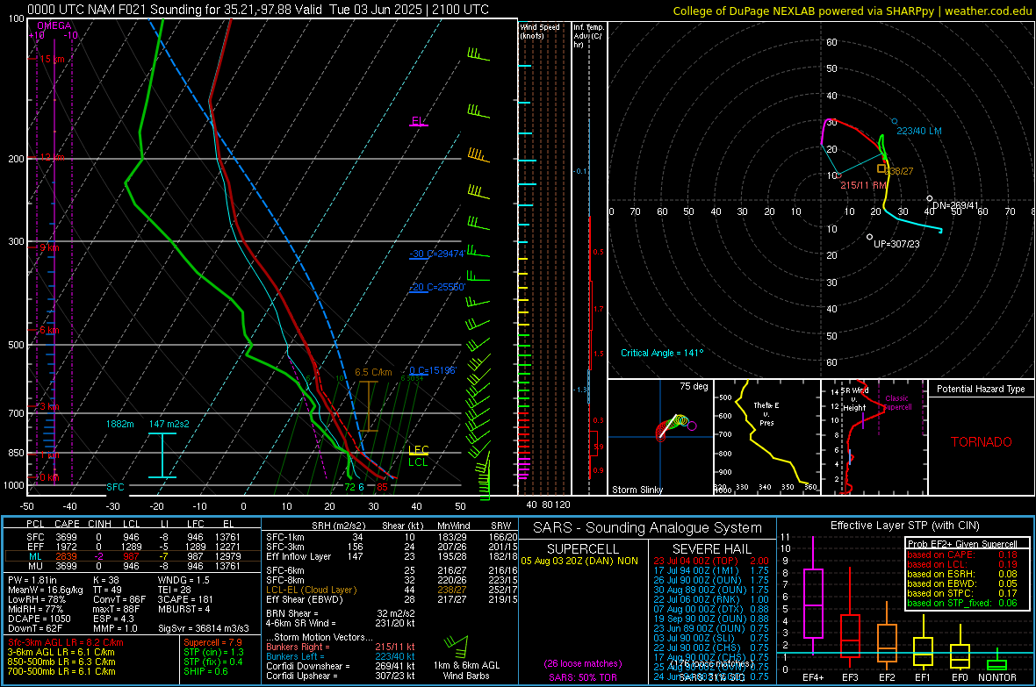Click the magenta 'OMEGA' label
Image resolution: width=1036 pixels, height=687 pixels.
pyautogui.click(x=54, y=25)
